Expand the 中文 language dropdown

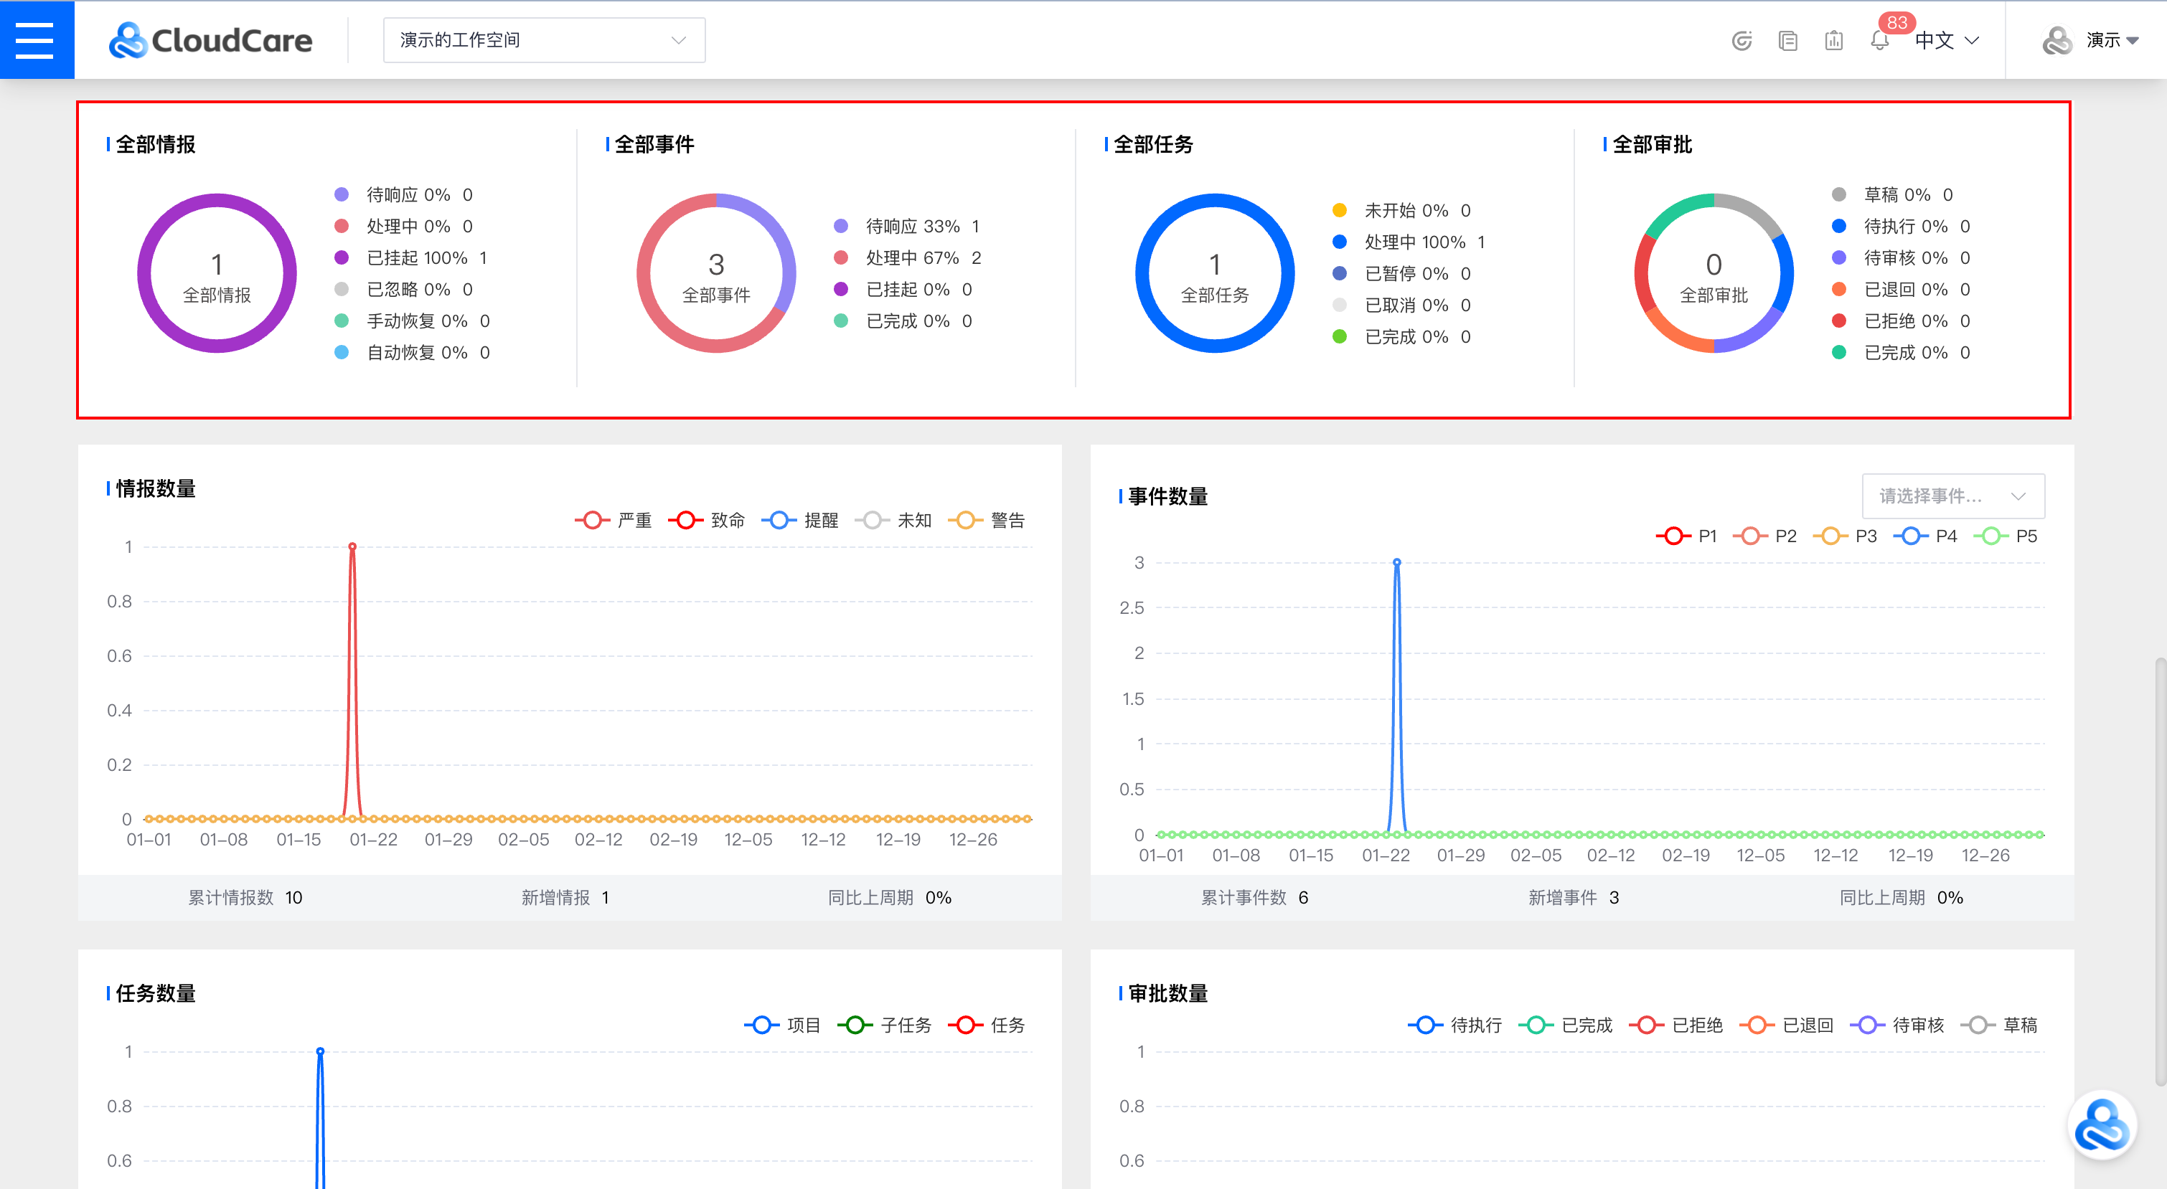(x=1947, y=40)
